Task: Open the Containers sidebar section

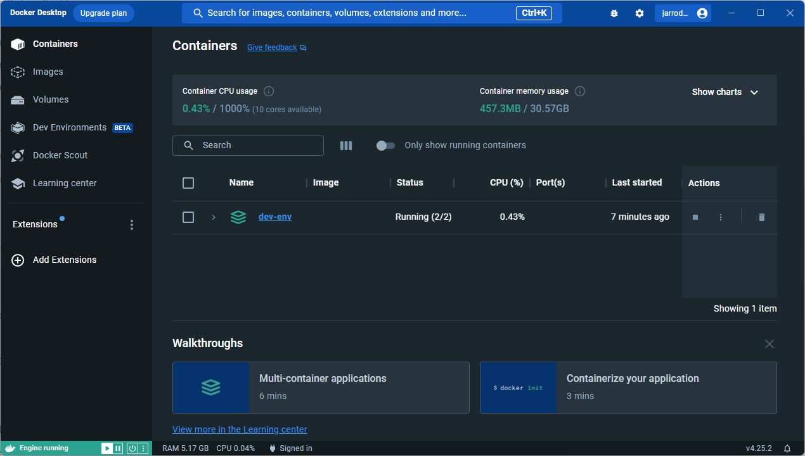Action: (x=76, y=44)
